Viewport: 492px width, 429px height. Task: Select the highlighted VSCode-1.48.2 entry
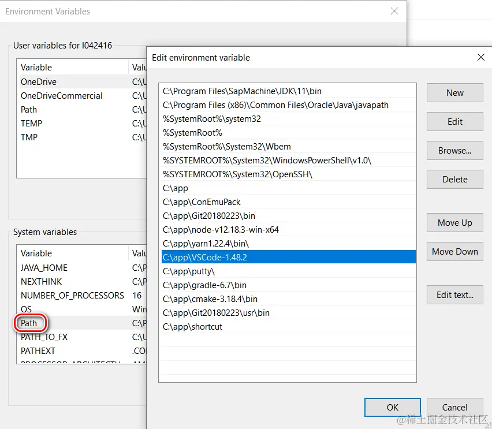point(288,257)
